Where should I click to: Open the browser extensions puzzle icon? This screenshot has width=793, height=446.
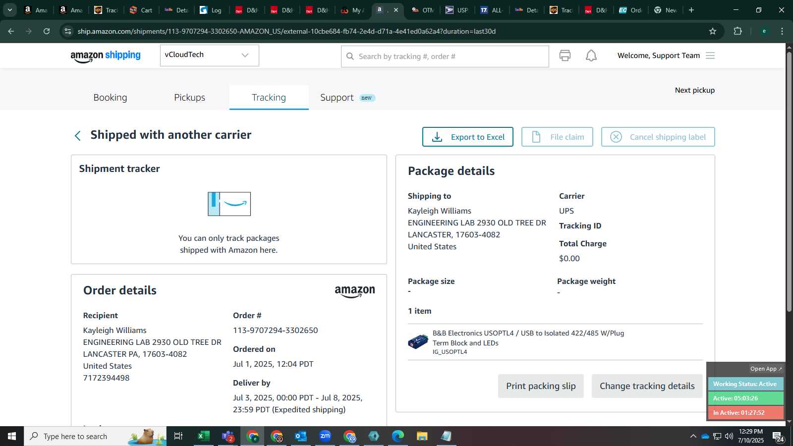click(x=738, y=31)
